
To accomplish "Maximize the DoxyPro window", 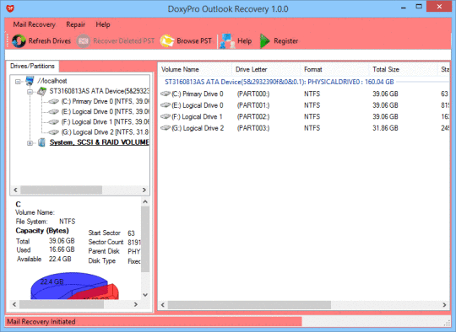I will point(419,7).
